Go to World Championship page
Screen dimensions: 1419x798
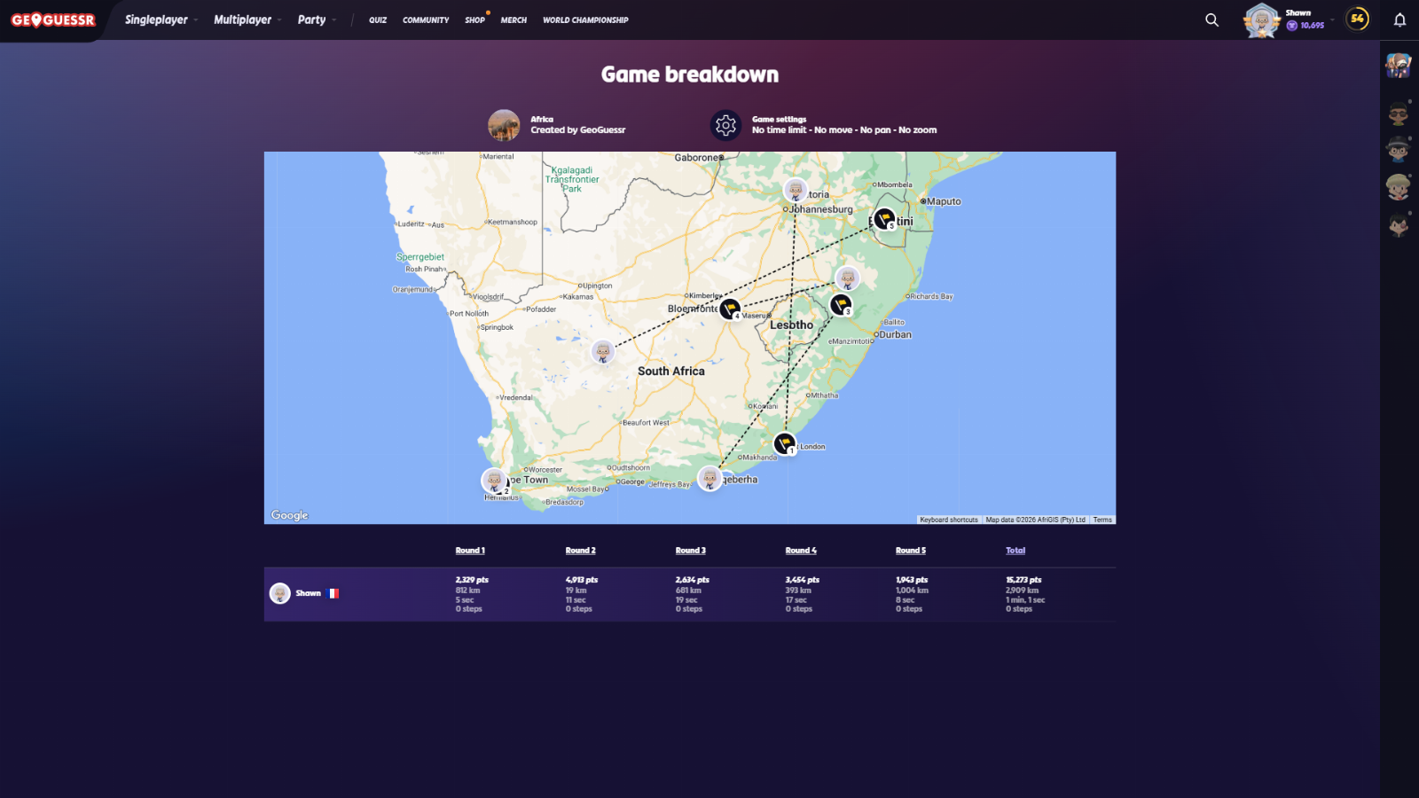pyautogui.click(x=585, y=20)
